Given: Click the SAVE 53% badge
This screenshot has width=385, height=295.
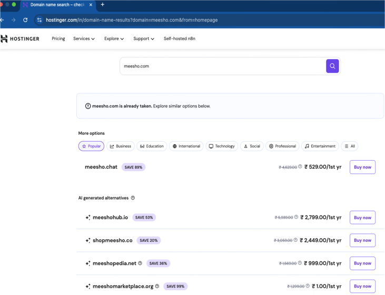Looking at the screenshot, I should pyautogui.click(x=144, y=218).
